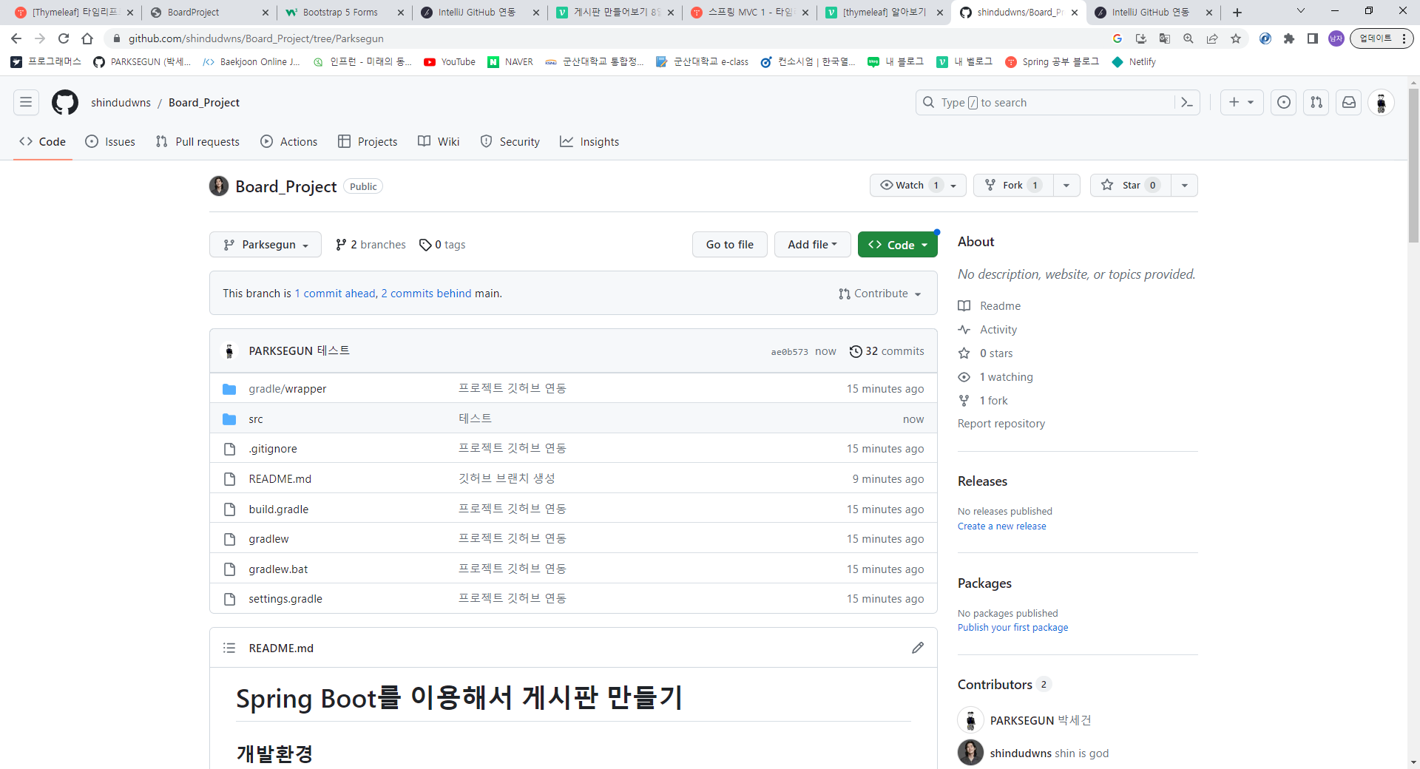Bookmark this page with the star icon
The image size is (1420, 769).
(x=1236, y=38)
